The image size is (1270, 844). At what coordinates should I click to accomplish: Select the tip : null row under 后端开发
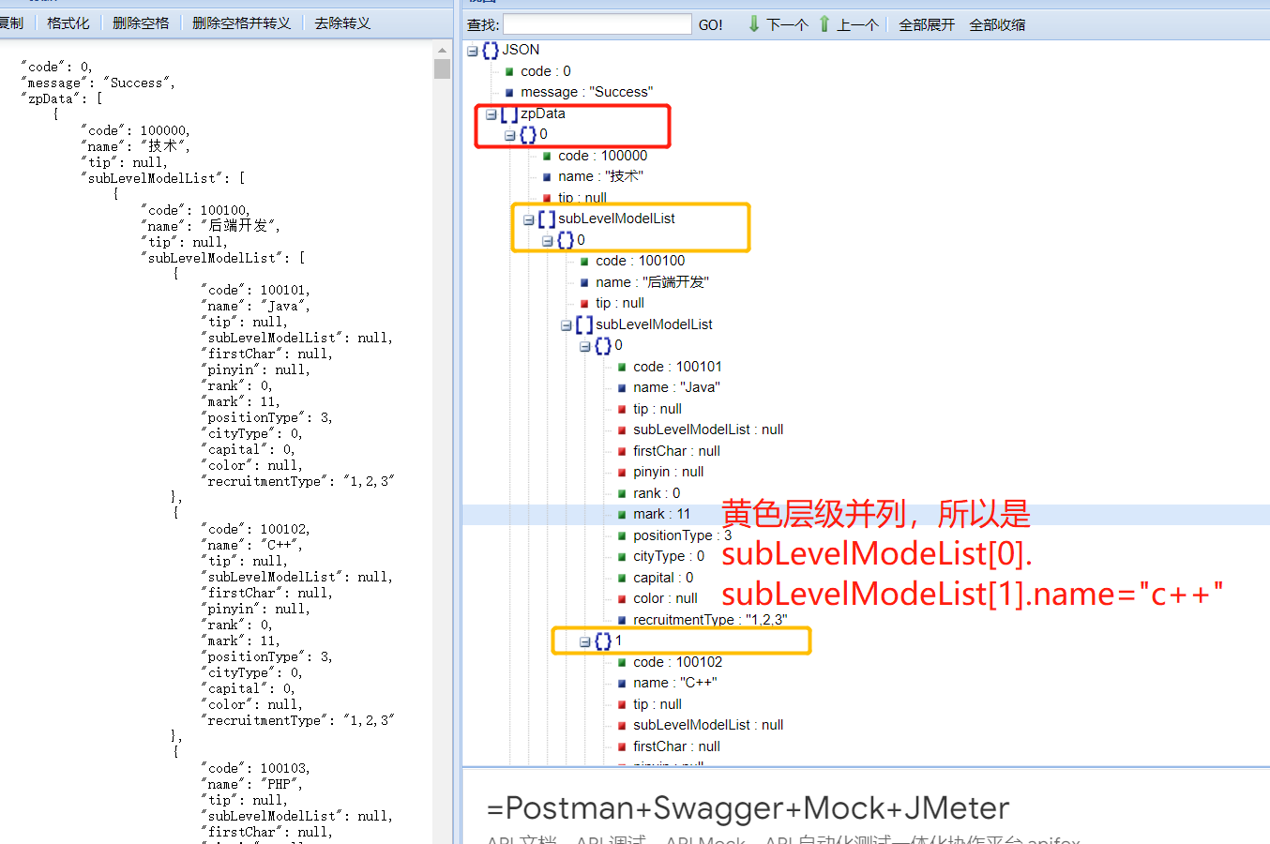click(620, 303)
